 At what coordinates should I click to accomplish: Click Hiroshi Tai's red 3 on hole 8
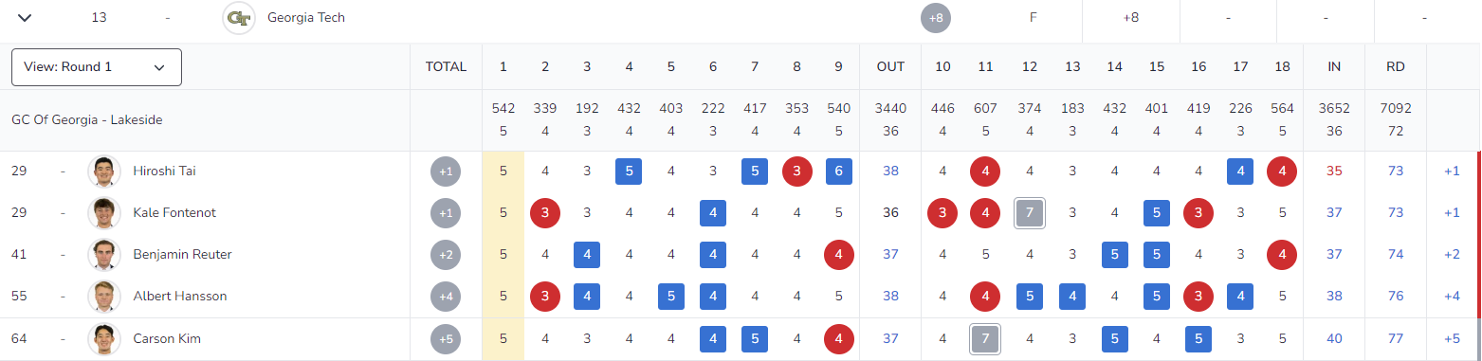point(797,171)
